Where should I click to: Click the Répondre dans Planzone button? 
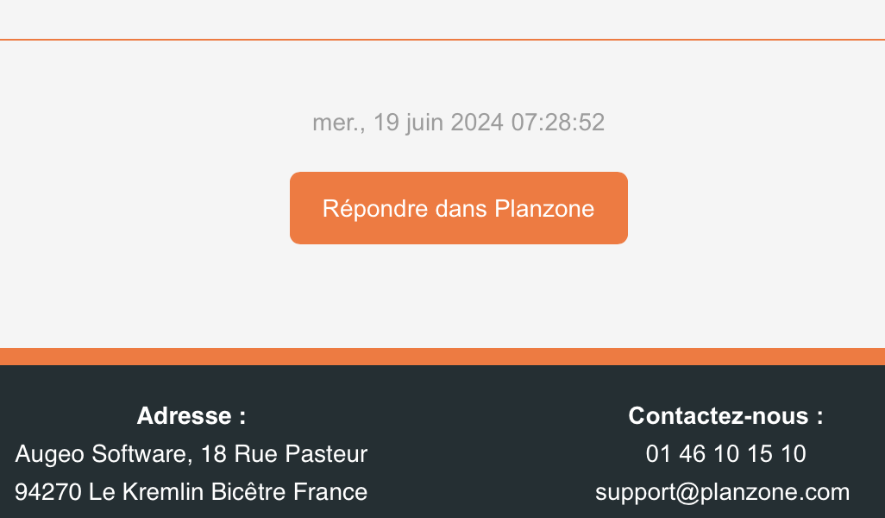click(458, 208)
